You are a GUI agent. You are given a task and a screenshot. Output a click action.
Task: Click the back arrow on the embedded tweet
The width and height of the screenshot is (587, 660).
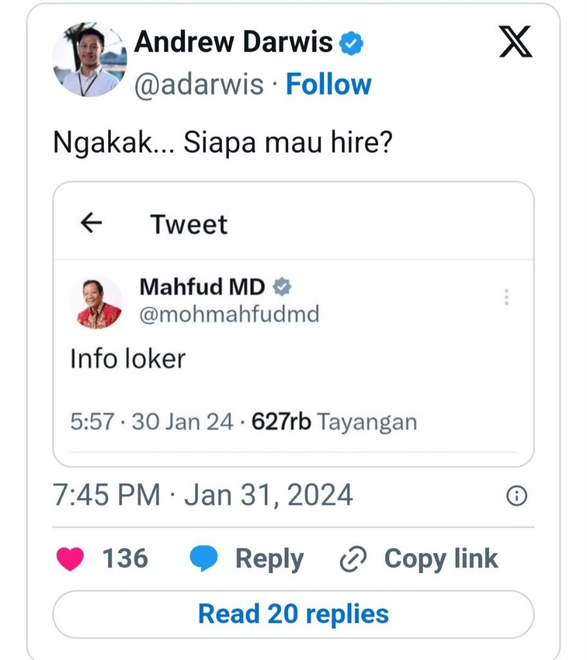(92, 224)
